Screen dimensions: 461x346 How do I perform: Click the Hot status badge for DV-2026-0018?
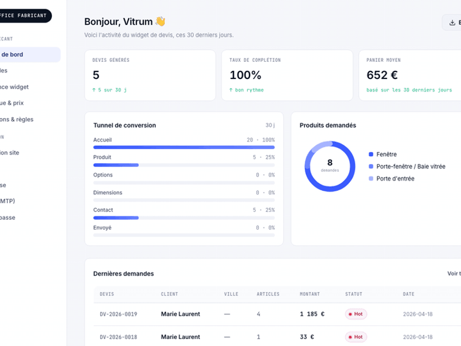tap(356, 337)
